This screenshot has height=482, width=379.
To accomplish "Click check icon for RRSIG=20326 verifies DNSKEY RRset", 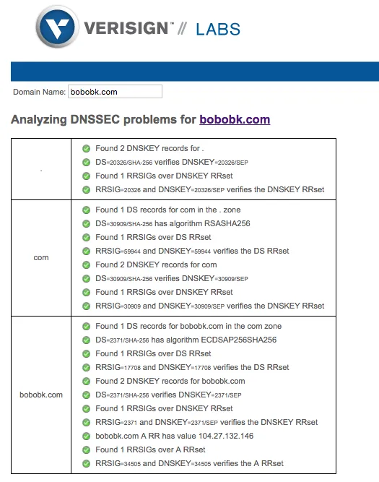I will click(87, 189).
